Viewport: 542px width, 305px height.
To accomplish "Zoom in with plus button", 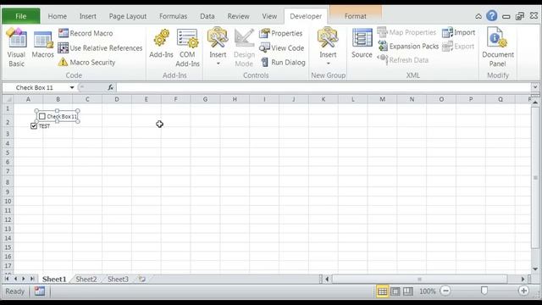I will pyautogui.click(x=523, y=291).
